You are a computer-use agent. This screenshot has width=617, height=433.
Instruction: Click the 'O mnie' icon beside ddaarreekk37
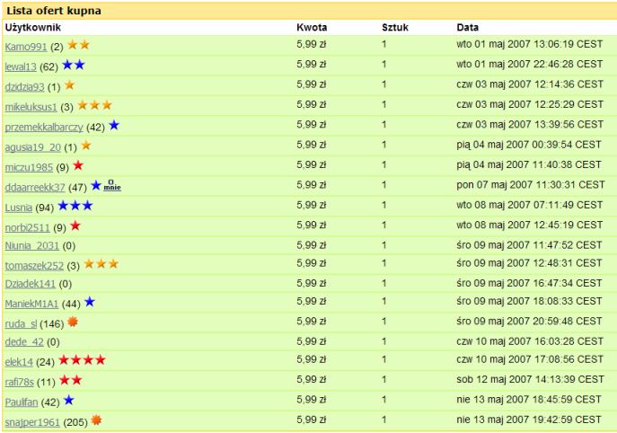pos(112,185)
